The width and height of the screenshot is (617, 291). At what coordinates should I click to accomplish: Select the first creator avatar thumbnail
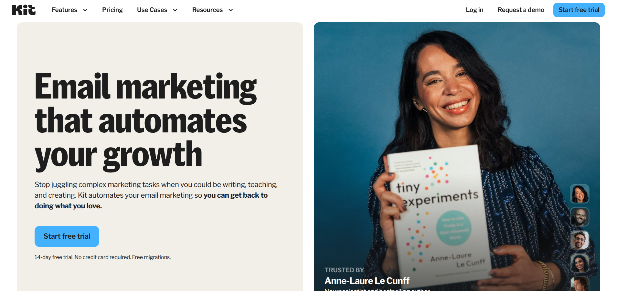click(x=580, y=194)
